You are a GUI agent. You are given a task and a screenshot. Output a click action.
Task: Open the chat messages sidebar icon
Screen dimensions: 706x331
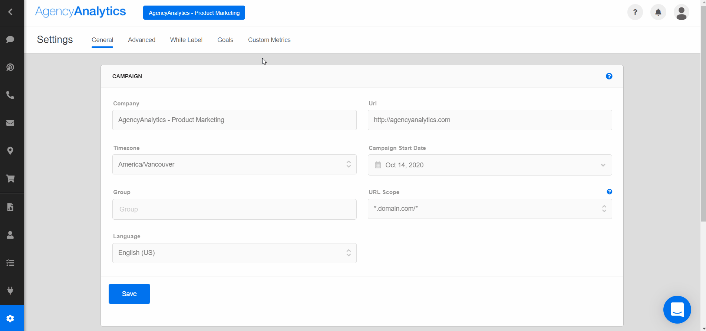point(10,39)
